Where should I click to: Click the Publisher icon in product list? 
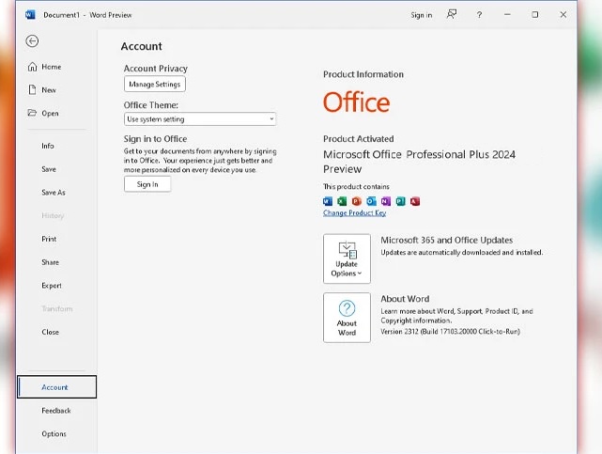tap(400, 201)
